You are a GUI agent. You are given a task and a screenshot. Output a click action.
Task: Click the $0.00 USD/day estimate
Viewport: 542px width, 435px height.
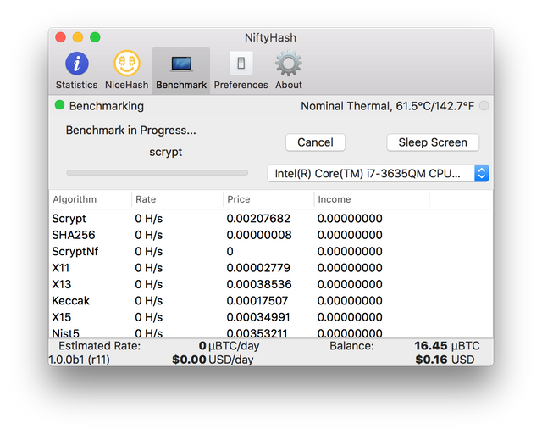coord(213,360)
